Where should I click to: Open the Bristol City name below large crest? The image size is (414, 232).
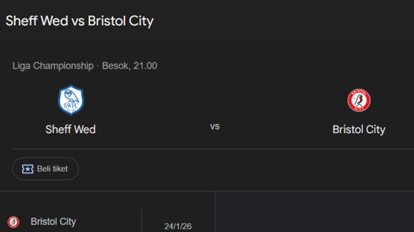pos(359,129)
